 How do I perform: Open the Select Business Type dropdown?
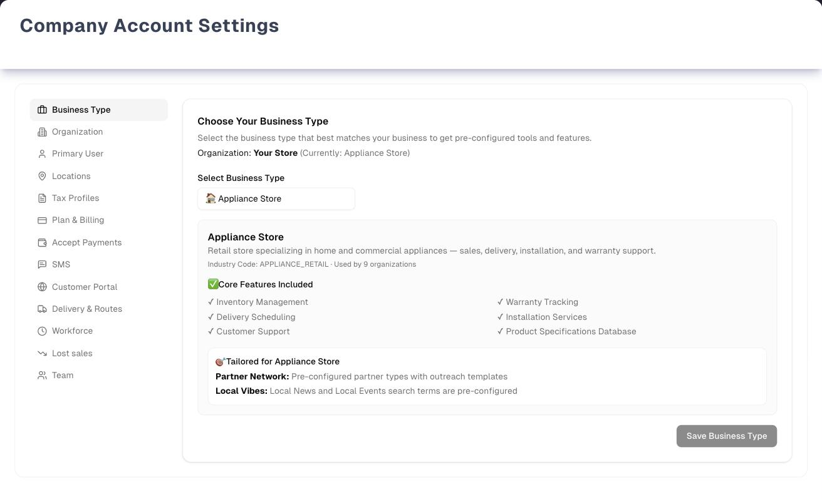click(x=276, y=199)
